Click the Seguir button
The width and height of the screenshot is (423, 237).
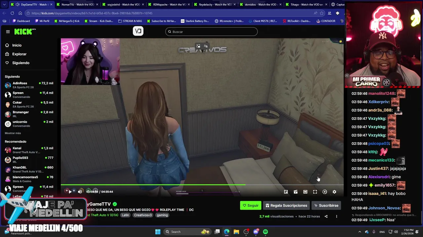tap(250, 205)
